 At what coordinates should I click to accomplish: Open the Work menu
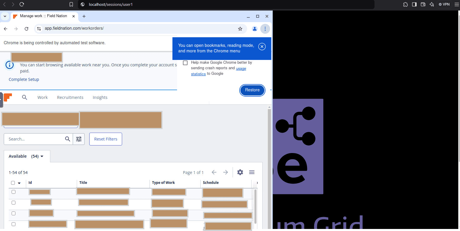coord(42,97)
